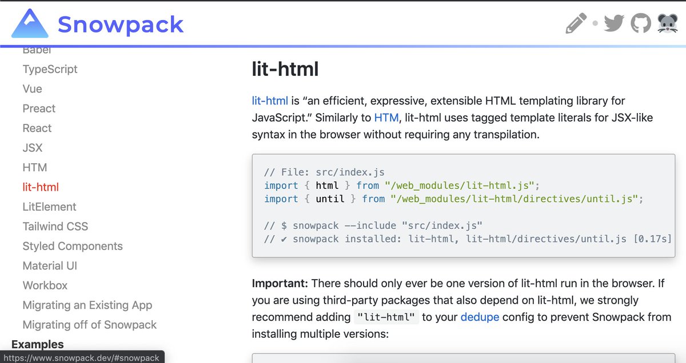Select JSX in sidebar navigation
The width and height of the screenshot is (686, 363).
coord(33,148)
